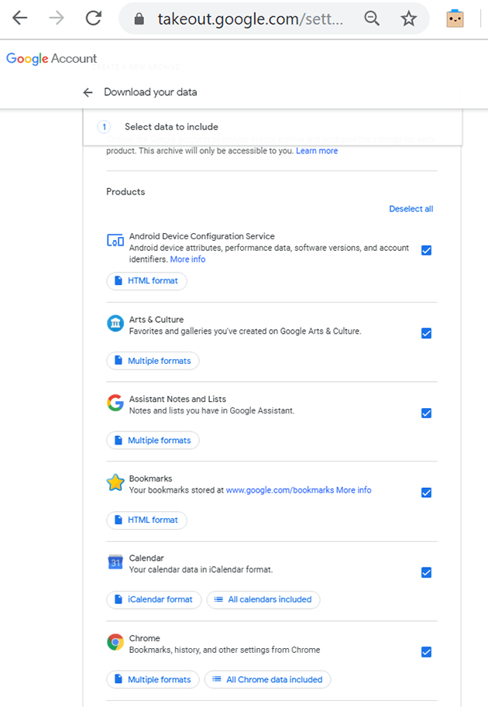The height and width of the screenshot is (707, 488).
Task: Disable the Calendar export checkbox
Action: 426,572
